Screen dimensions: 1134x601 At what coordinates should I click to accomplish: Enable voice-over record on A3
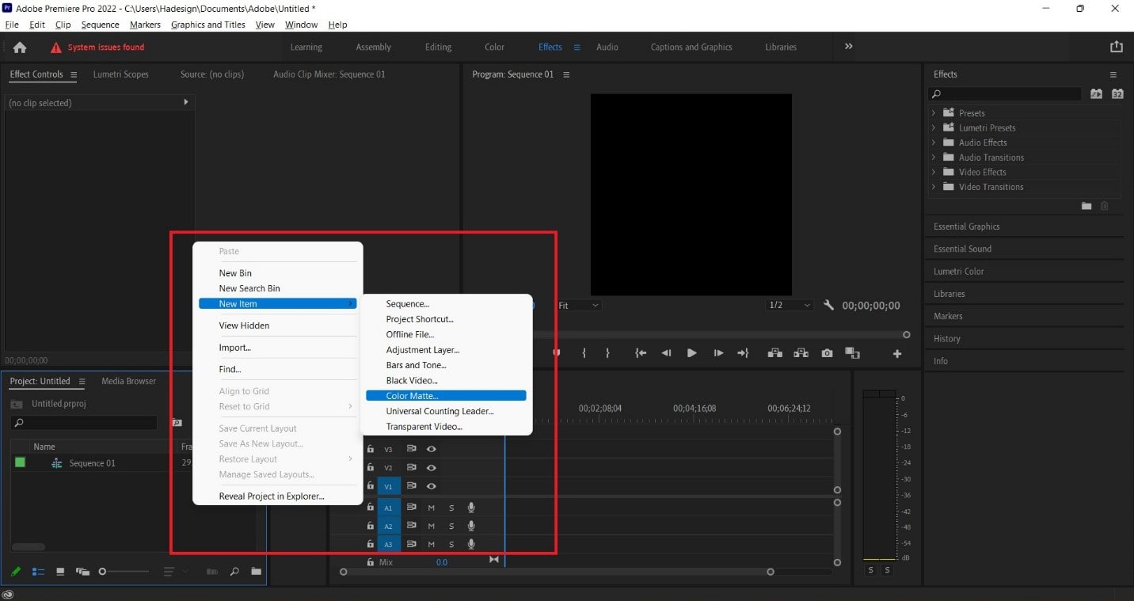(471, 544)
